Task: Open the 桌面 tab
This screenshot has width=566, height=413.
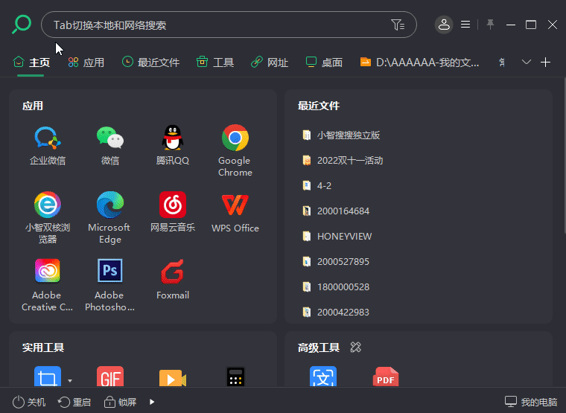Action: pyautogui.click(x=324, y=63)
